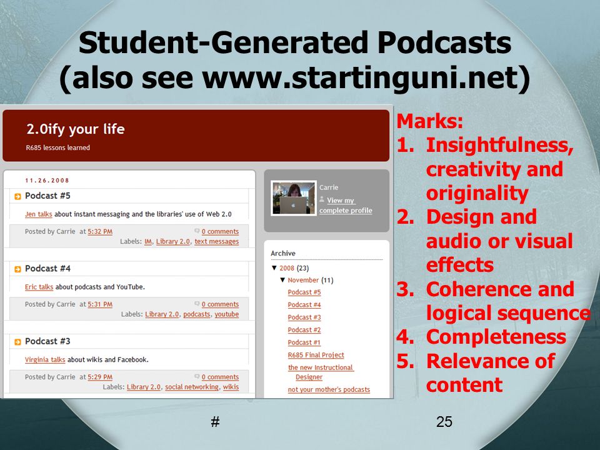Click the orange arrow icon beside Podcast #5
Viewport: 600px width, 450px height.
pos(17,197)
